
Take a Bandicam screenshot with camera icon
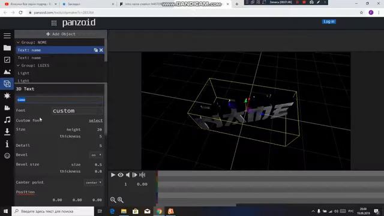tap(311, 2)
